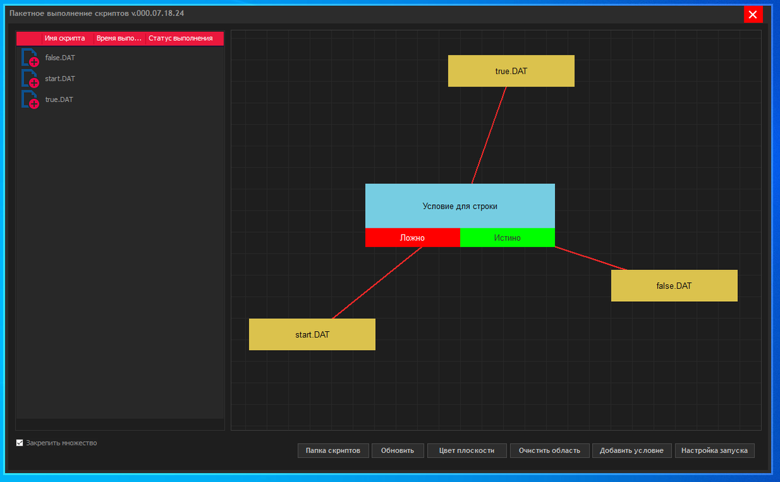Screen dimensions: 780x482
Task: Click the 'Обновить' button
Action: click(x=398, y=450)
